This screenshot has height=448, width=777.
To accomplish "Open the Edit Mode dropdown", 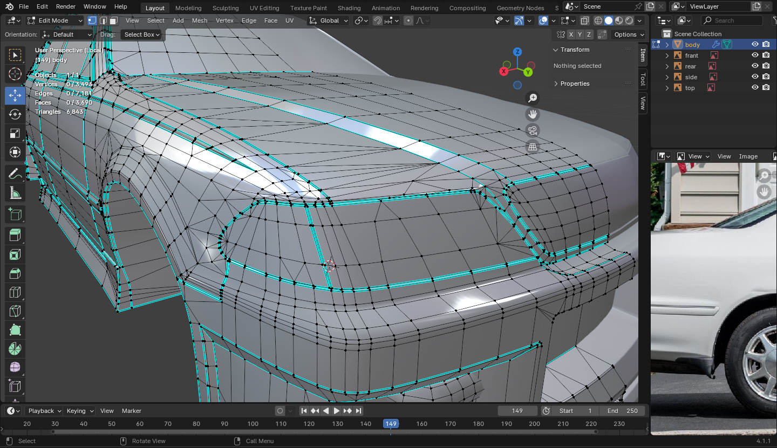I will [55, 20].
